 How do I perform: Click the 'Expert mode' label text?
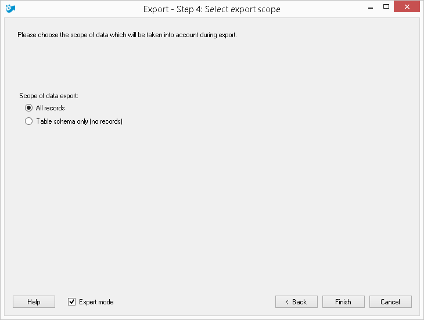tap(96, 302)
